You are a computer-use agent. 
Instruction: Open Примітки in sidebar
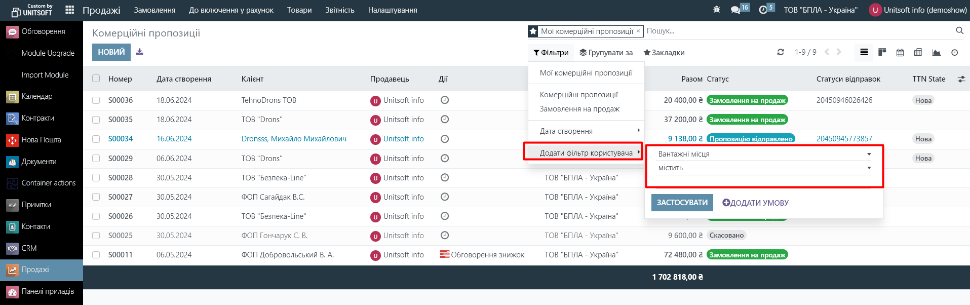tap(42, 205)
